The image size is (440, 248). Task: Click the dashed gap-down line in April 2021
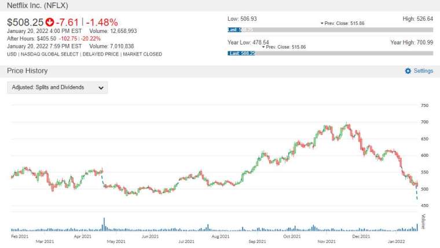[102, 180]
